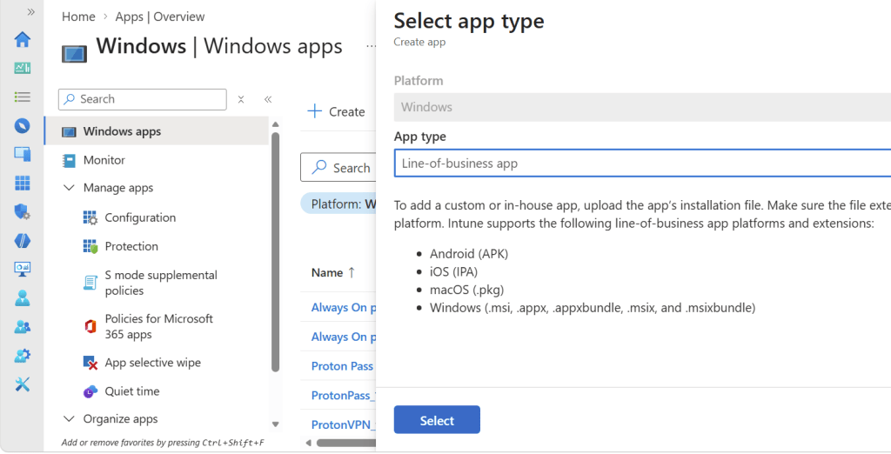891x454 pixels.
Task: Open the Users person icon in rail
Action: [22, 297]
